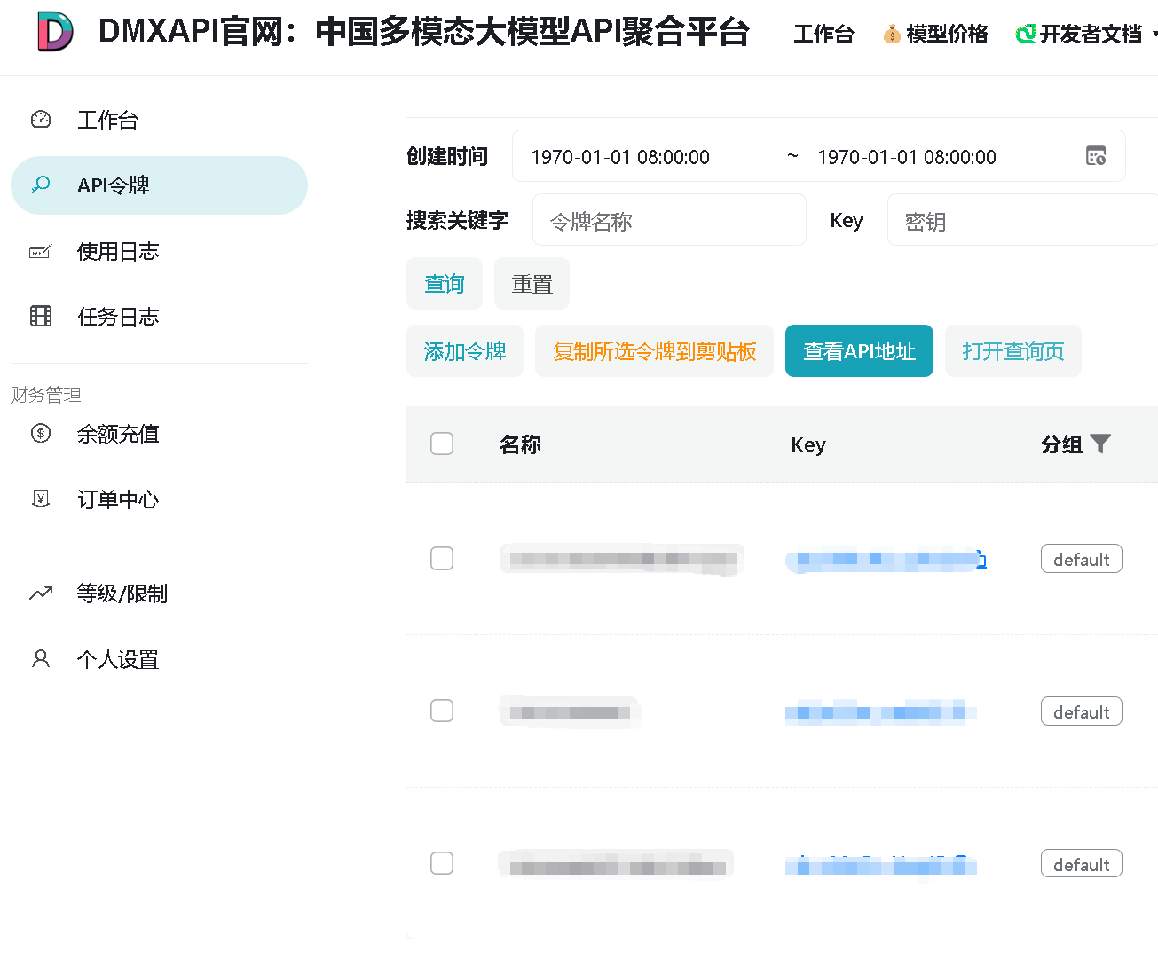Click the dollar coin icon beside 余额充值
This screenshot has width=1158, height=966.
tap(41, 433)
